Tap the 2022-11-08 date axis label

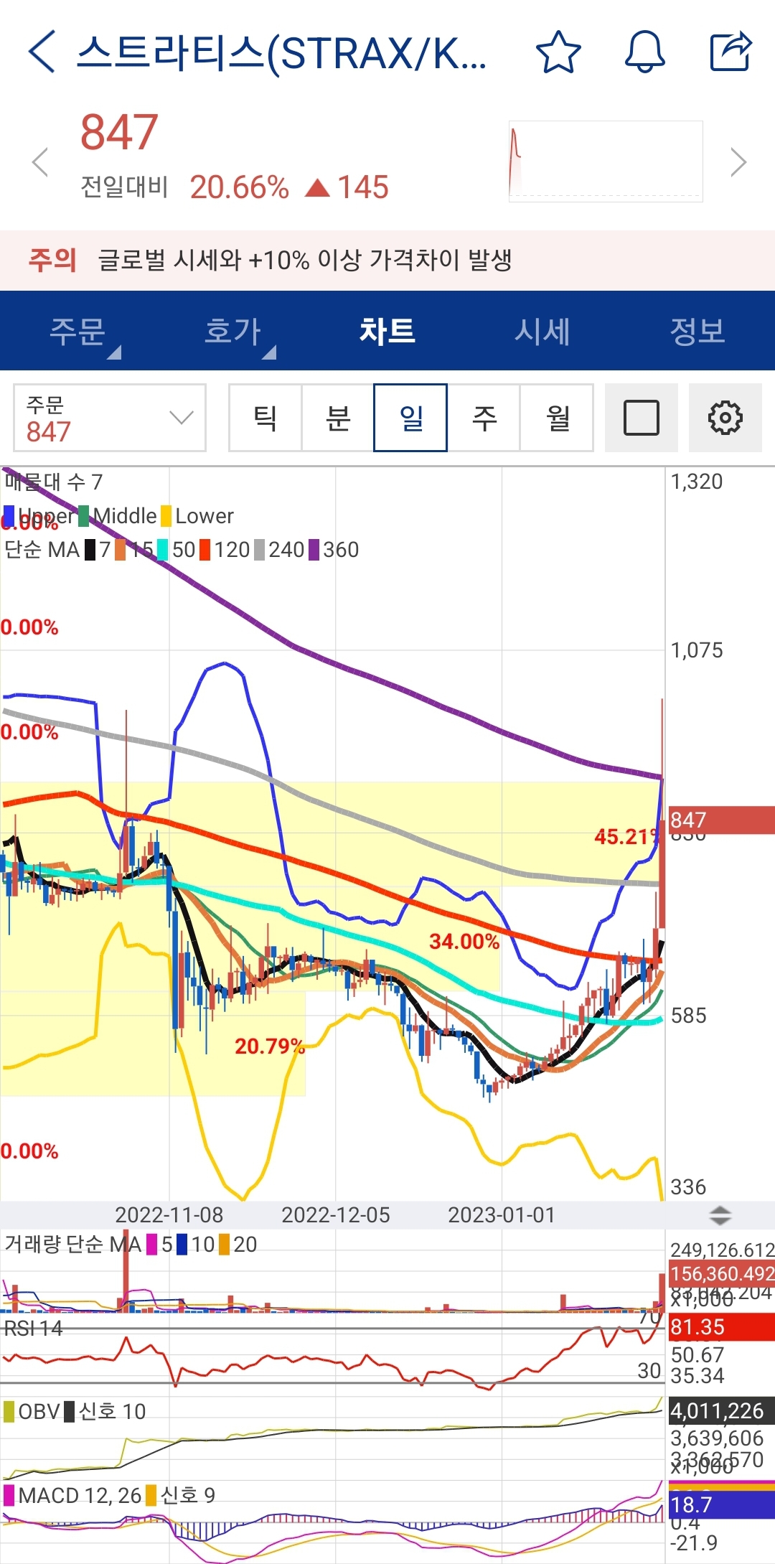pyautogui.click(x=169, y=1215)
